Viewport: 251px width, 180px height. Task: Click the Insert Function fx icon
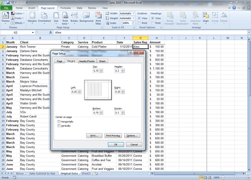(x=51, y=32)
